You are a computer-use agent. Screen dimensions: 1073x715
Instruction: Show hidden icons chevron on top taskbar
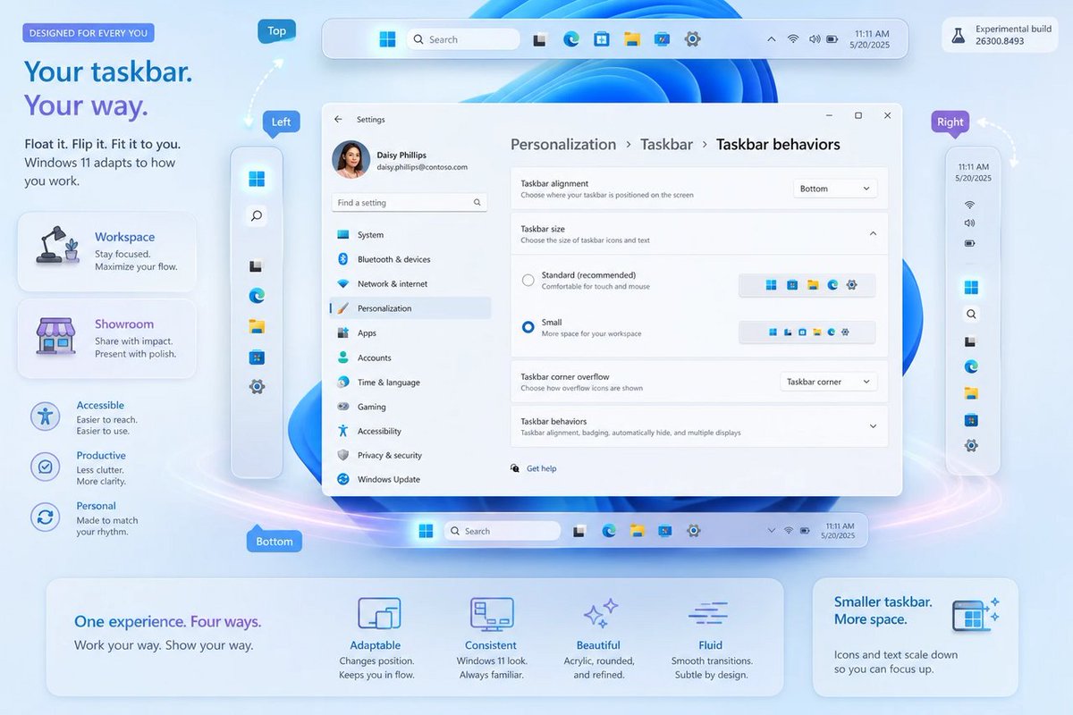[x=771, y=39]
